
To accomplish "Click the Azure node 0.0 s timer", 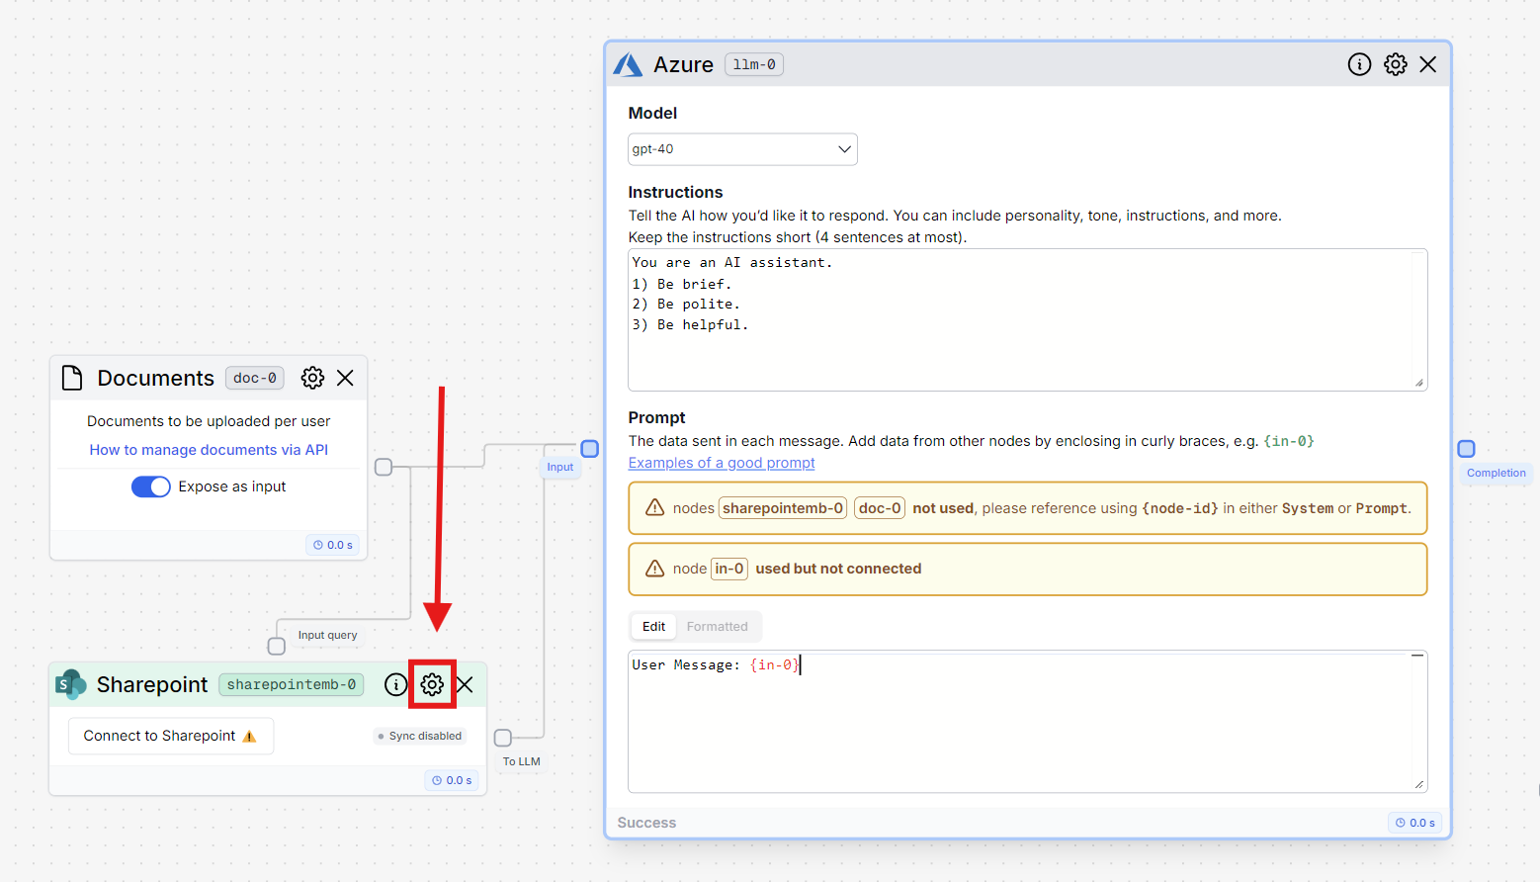I will (1415, 823).
